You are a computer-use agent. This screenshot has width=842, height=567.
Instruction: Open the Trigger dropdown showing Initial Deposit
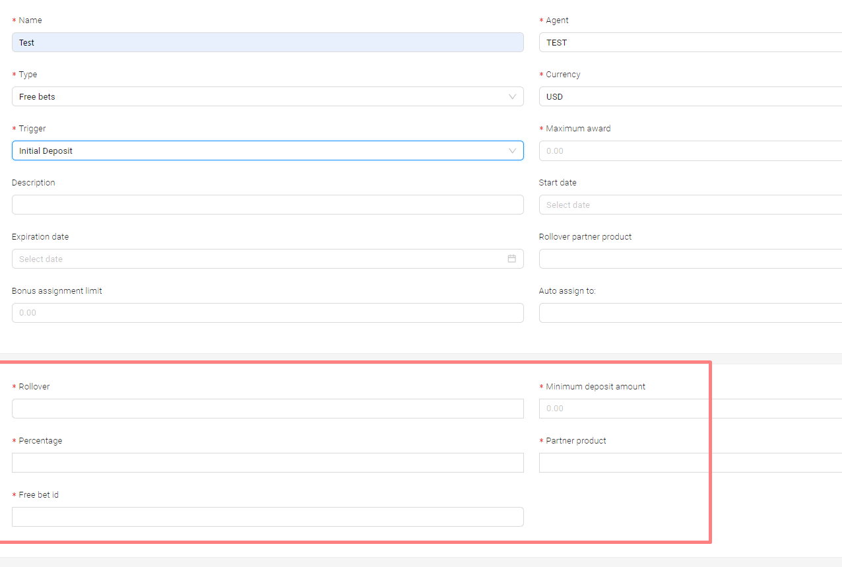[x=264, y=150]
